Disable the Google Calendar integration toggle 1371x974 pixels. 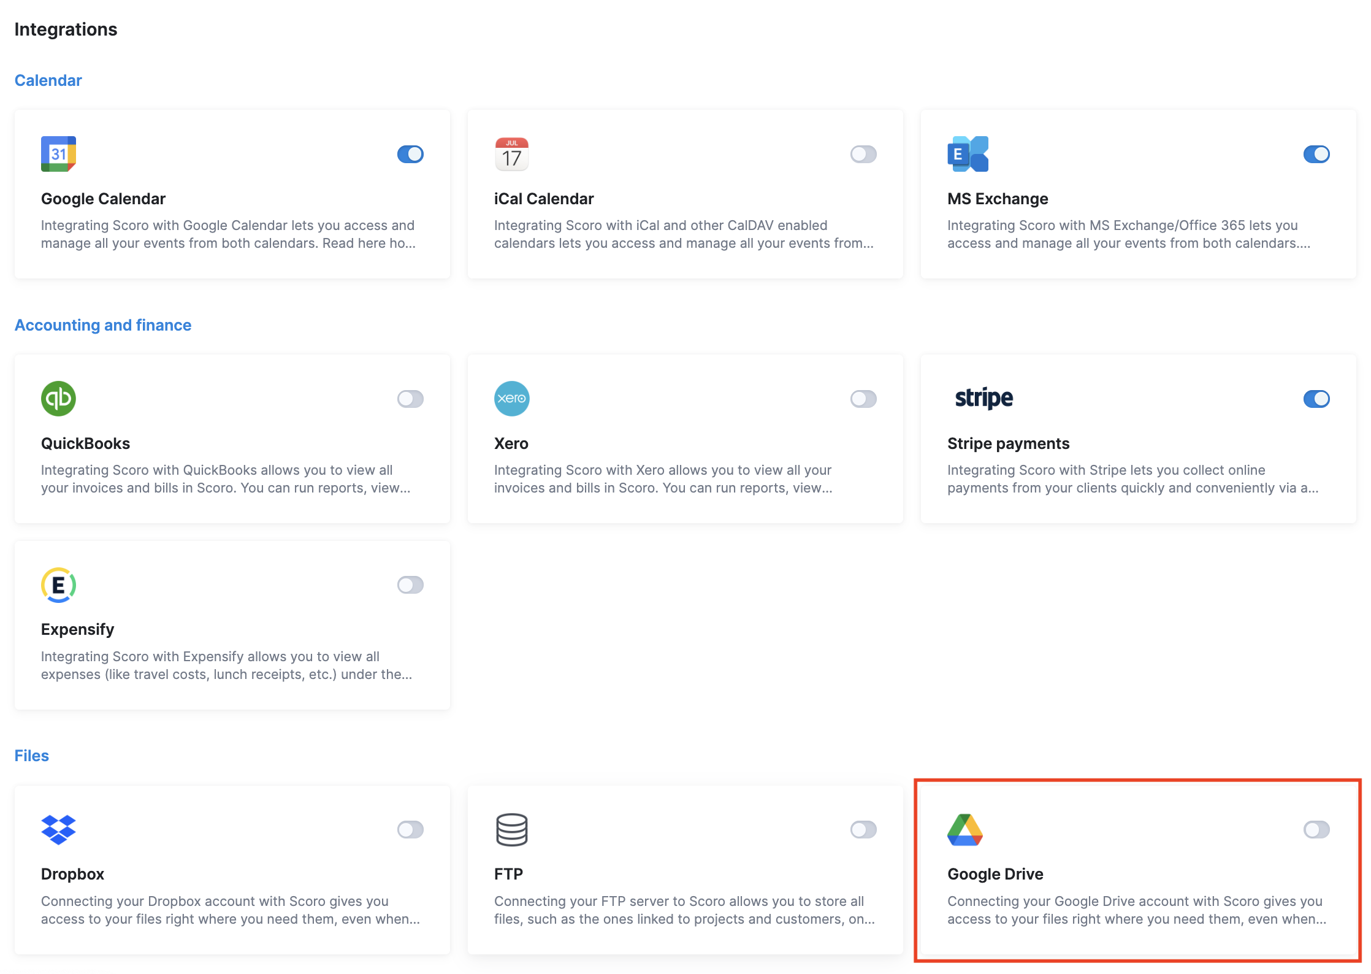point(410,154)
